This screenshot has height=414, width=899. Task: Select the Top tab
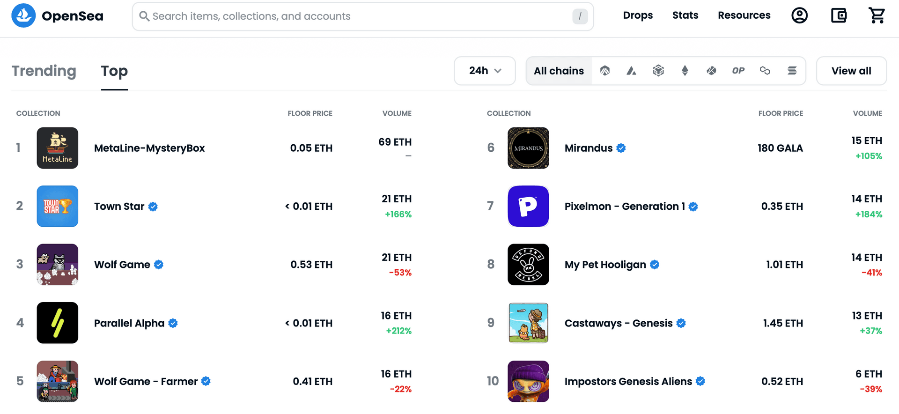(114, 71)
